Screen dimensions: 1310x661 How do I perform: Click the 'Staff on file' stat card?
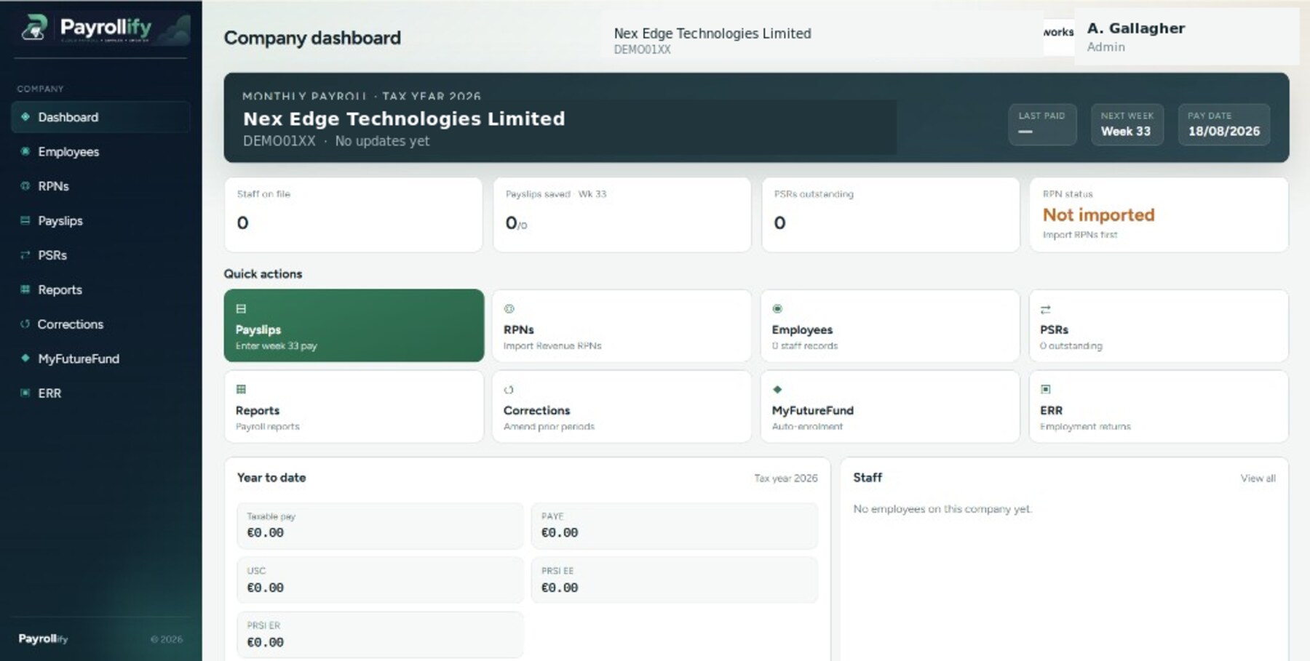coord(354,215)
